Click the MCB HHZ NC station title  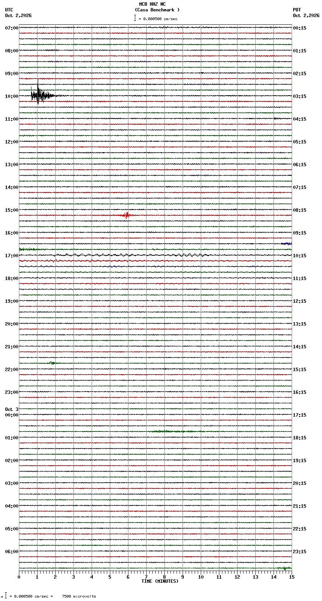[152, 4]
